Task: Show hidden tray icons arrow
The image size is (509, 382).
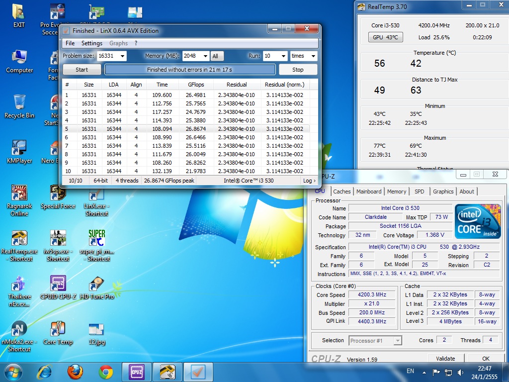Action: point(424,373)
